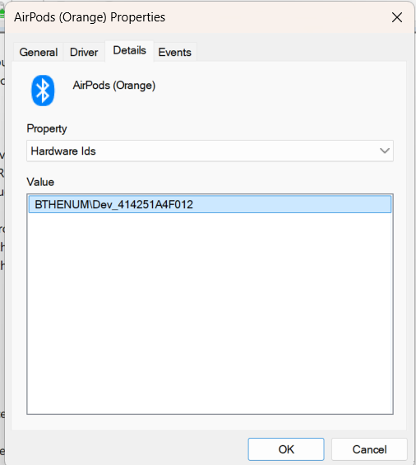Screen dimensions: 416x465
Task: Click the OK button
Action: point(286,449)
